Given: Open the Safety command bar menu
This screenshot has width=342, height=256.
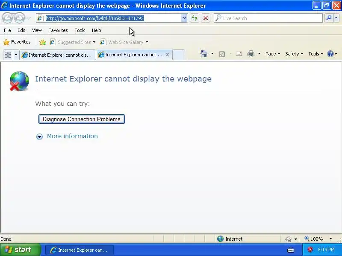Looking at the screenshot, I should click(294, 54).
